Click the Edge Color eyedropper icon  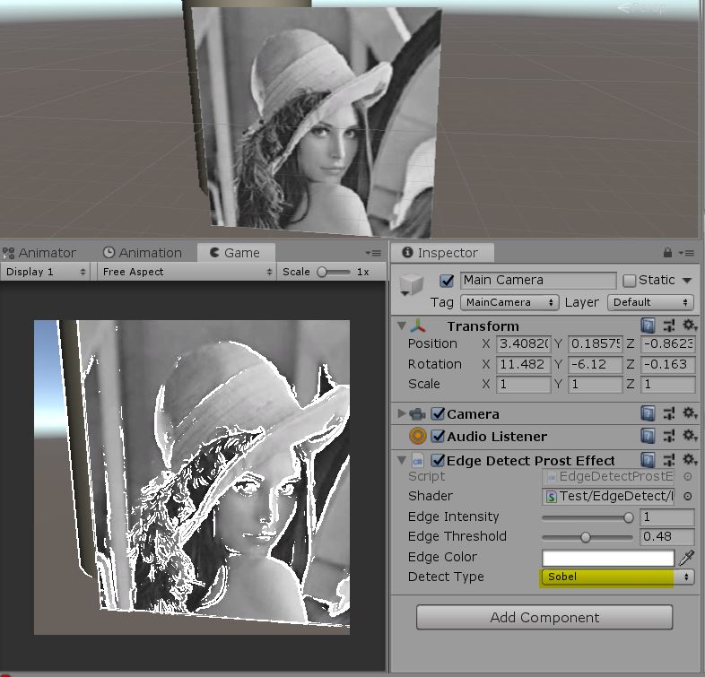click(x=686, y=558)
